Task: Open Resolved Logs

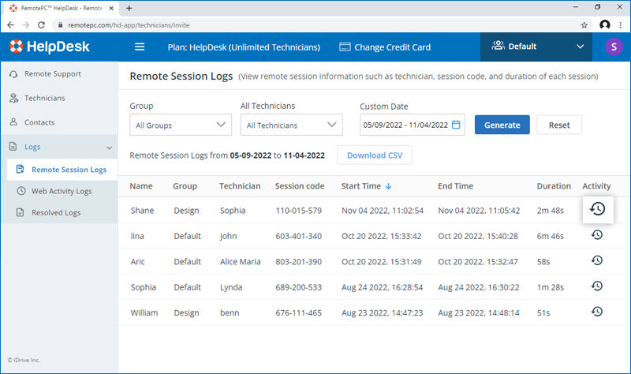Action: [56, 212]
